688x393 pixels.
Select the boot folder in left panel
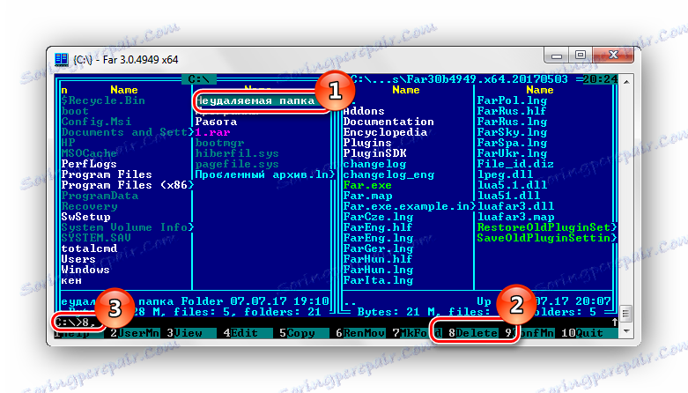coord(75,111)
